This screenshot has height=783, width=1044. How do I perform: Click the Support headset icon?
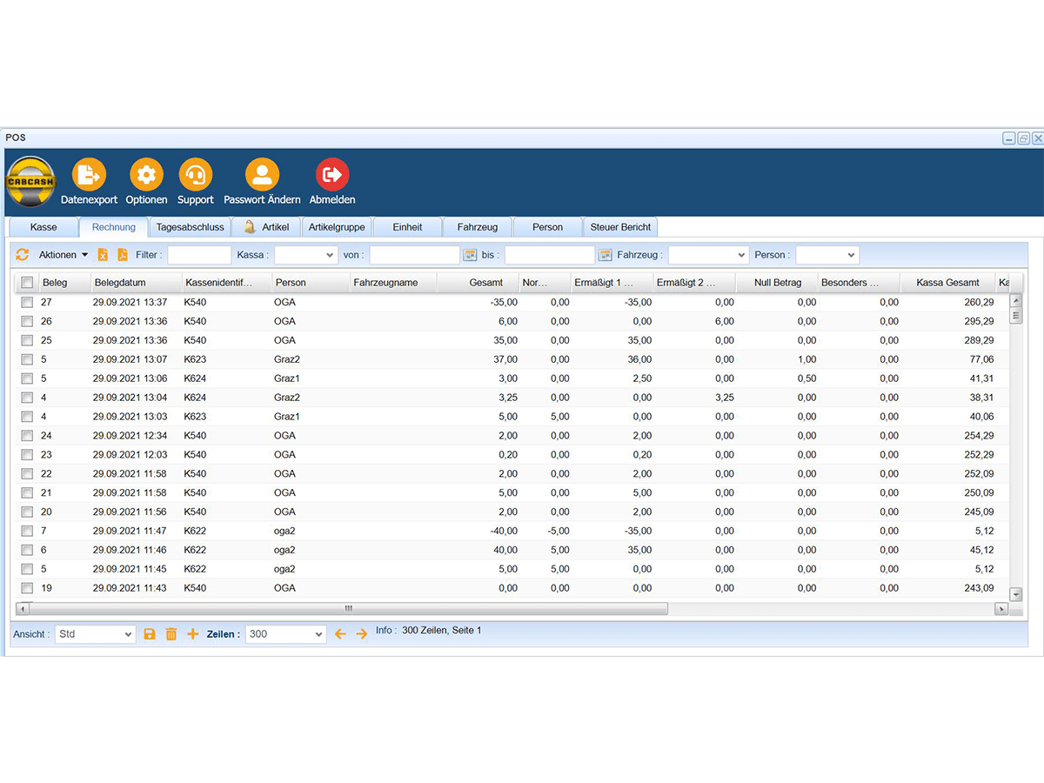(195, 175)
